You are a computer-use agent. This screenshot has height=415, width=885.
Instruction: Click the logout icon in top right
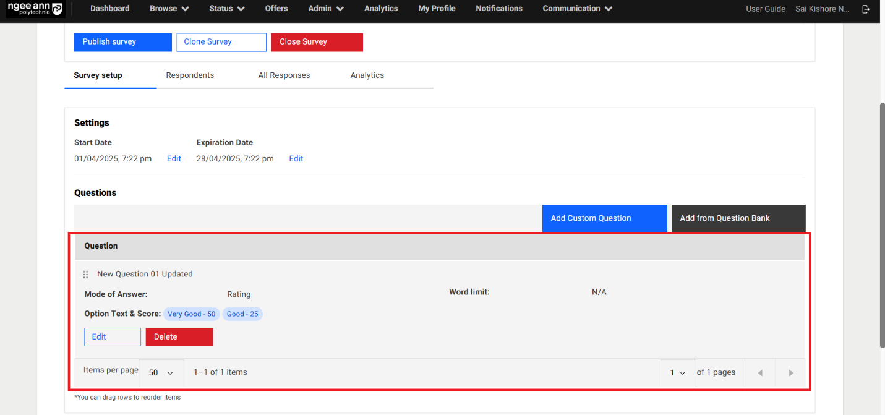(866, 9)
